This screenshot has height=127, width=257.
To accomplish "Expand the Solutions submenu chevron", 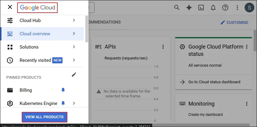I will pos(74,47).
